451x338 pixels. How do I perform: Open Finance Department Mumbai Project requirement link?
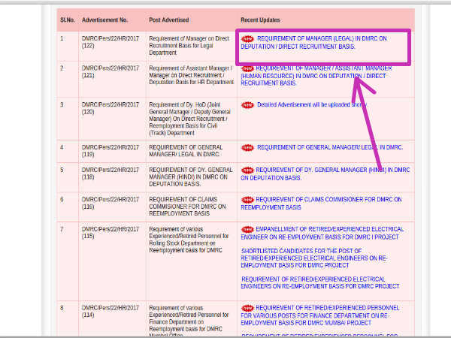click(320, 315)
